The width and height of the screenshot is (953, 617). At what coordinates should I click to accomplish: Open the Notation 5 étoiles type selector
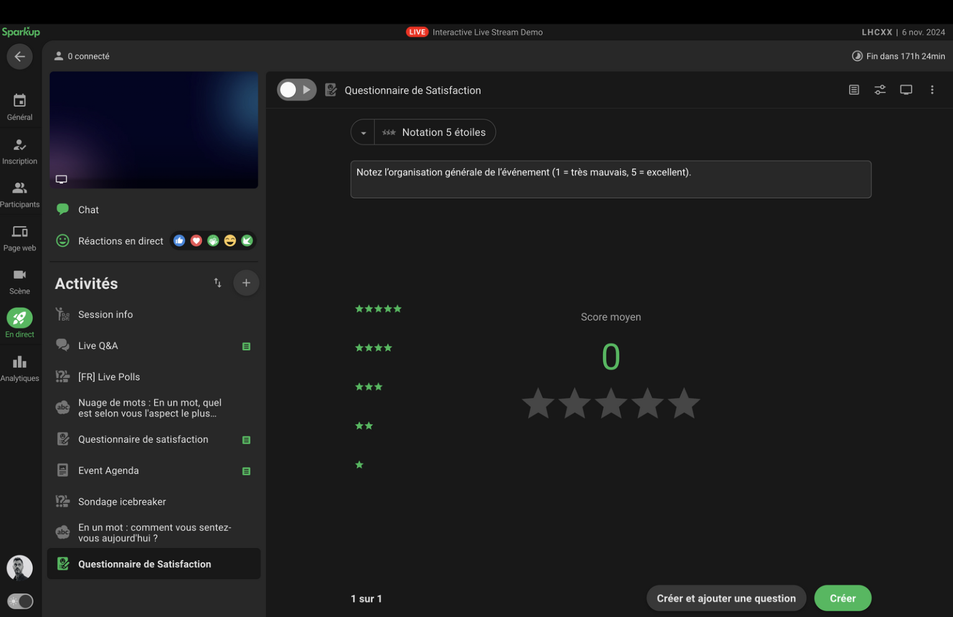pos(435,132)
